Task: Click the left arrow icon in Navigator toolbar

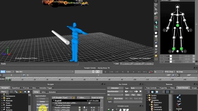Action: tap(25, 92)
